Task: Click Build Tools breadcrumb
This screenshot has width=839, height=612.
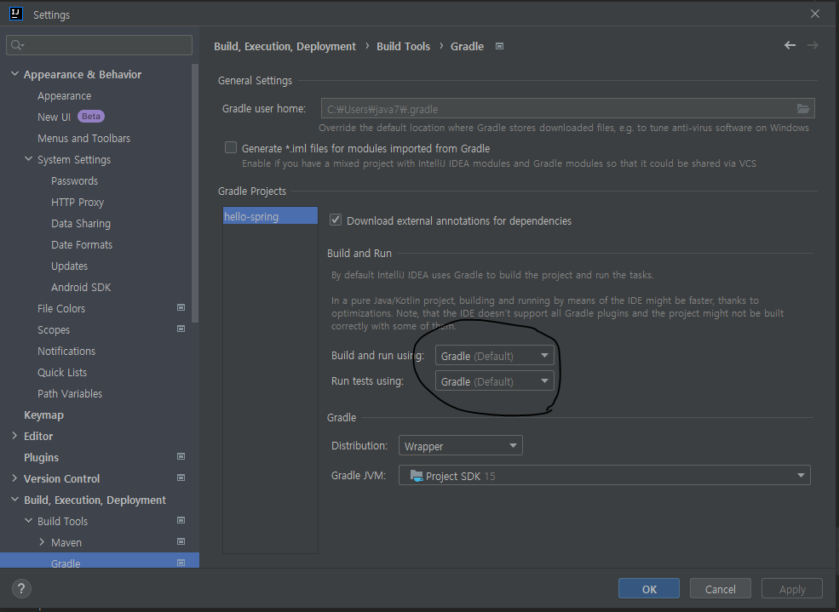Action: 404,47
